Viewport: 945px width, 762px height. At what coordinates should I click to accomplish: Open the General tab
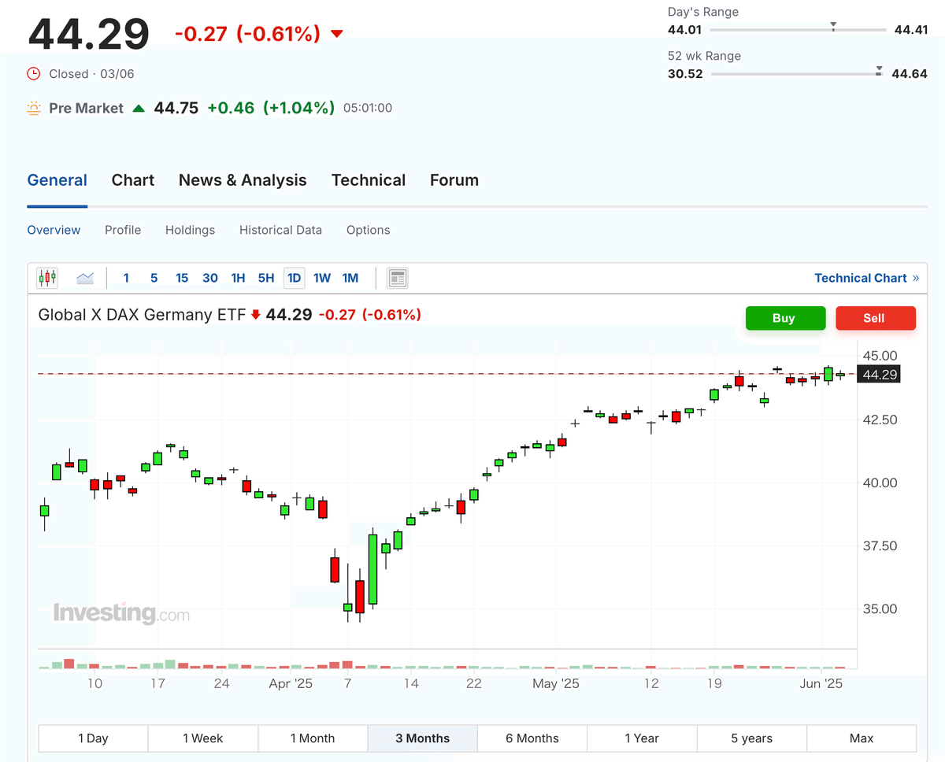point(57,180)
